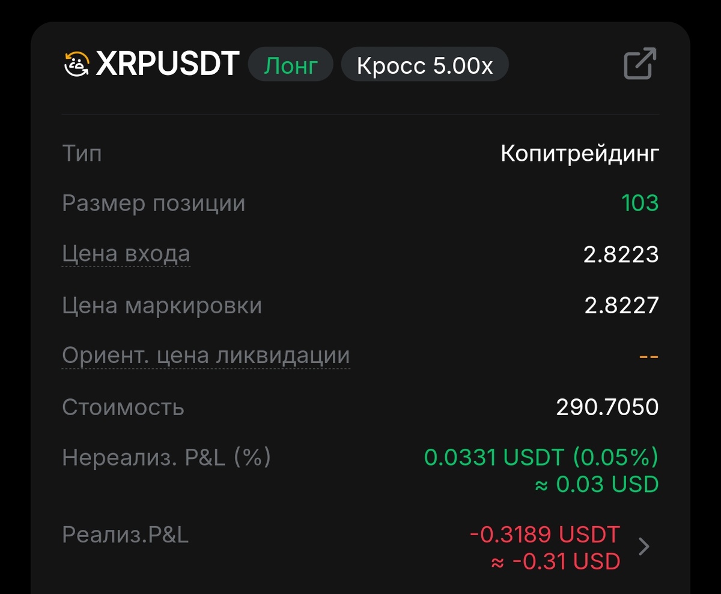Open the "Кросс 5.00x" leverage badge

pos(425,64)
